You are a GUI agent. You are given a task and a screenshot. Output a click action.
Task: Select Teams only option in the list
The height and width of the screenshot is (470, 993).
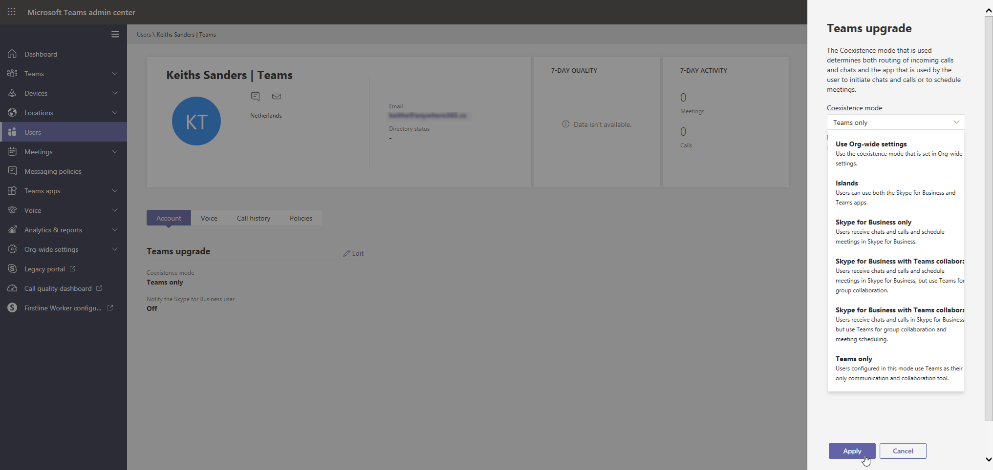coord(896,368)
